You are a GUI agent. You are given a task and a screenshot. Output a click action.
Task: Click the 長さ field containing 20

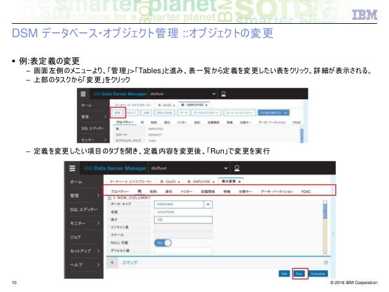(183, 220)
